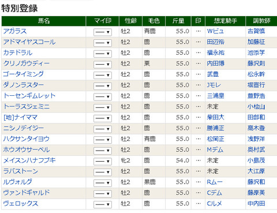Open jockey link 武豊
Screen dimensions: 277x213
point(213,74)
